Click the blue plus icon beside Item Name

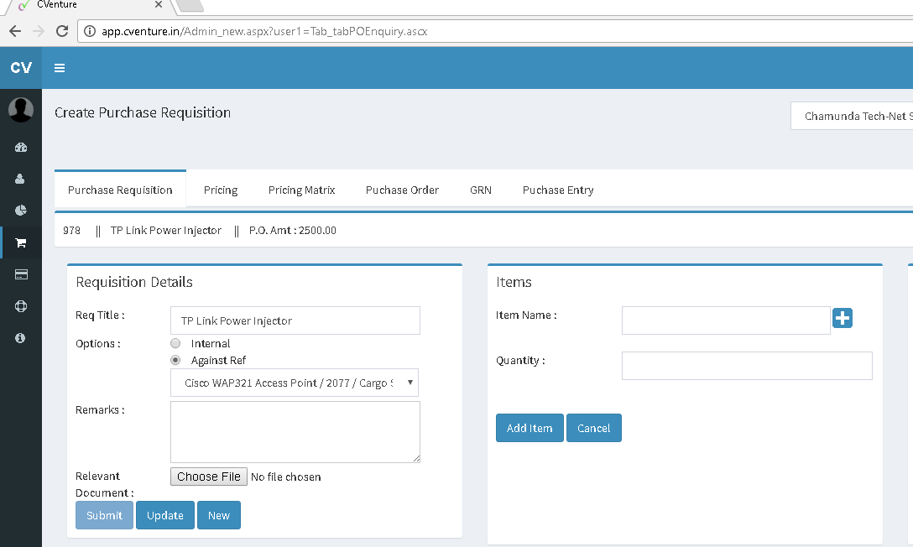tap(843, 318)
